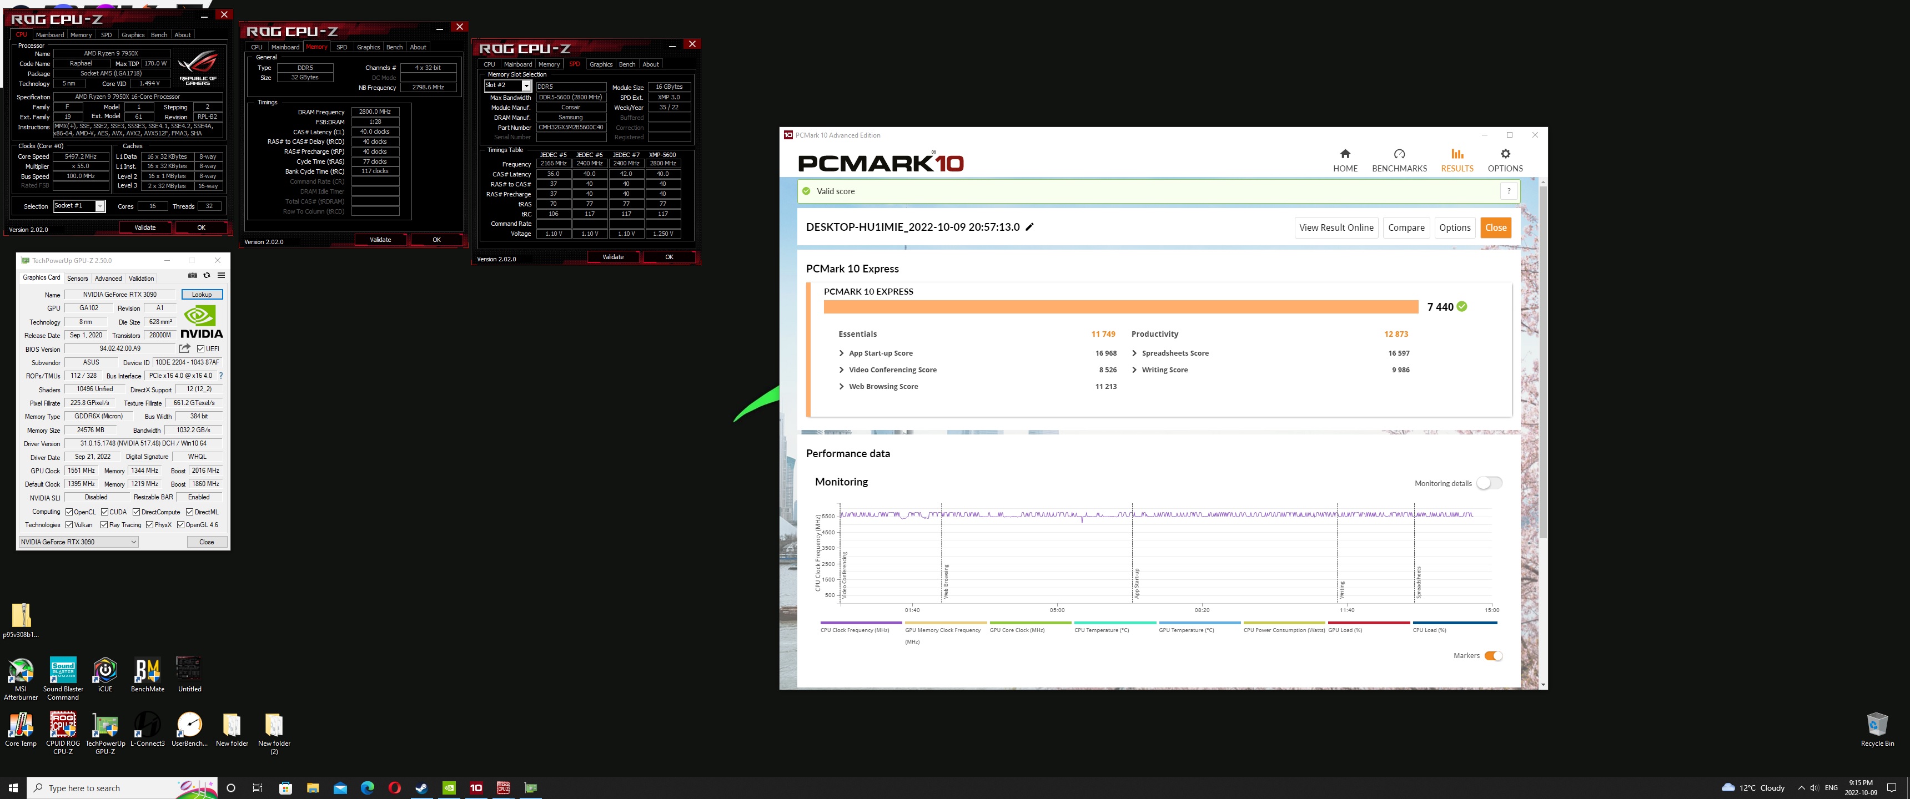Open BenchMate desktop shortcut
1910x799 pixels.
(x=148, y=674)
